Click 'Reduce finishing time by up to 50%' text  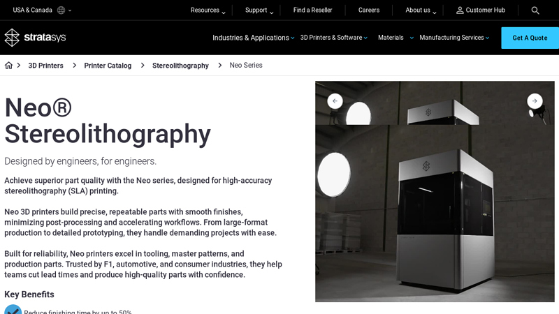(x=78, y=312)
